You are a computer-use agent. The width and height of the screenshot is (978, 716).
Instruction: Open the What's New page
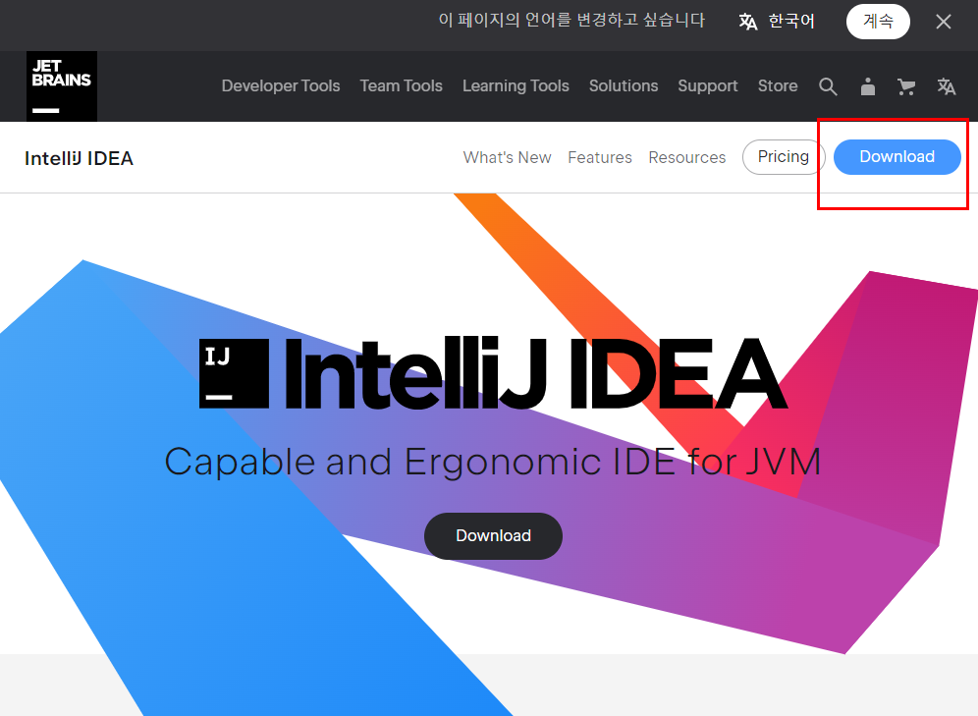click(507, 158)
